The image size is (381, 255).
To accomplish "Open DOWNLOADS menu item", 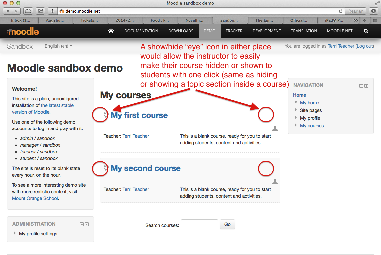I will [181, 31].
